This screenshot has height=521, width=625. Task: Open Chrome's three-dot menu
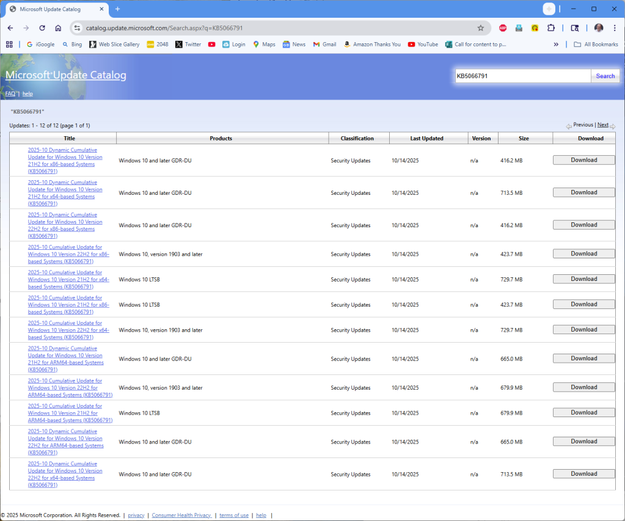pyautogui.click(x=615, y=27)
